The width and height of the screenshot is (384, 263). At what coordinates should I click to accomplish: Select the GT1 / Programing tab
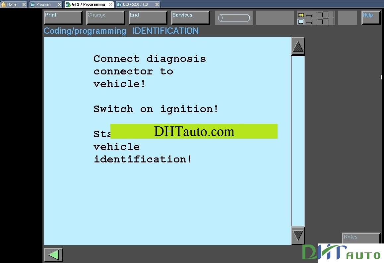tap(89, 4)
